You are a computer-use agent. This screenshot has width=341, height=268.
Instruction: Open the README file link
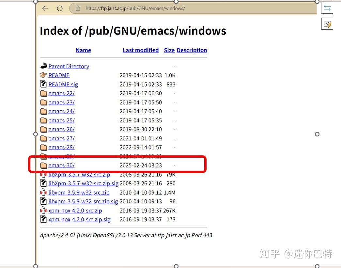point(59,75)
